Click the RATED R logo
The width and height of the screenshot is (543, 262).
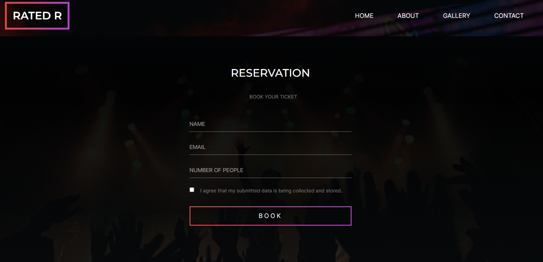[x=37, y=16]
